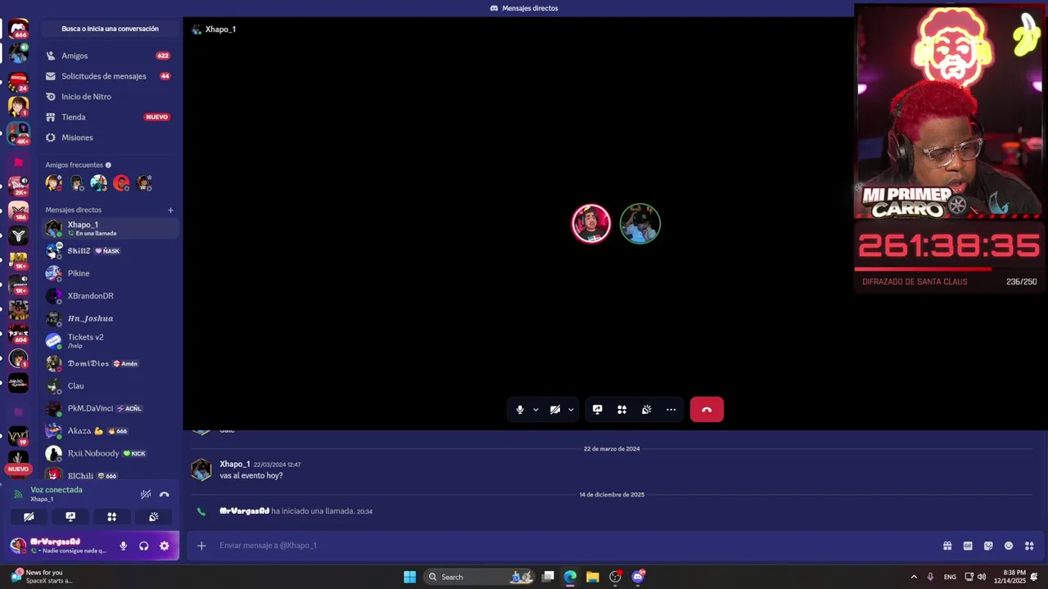
Task: Click Voz conectada status text
Action: tap(56, 490)
